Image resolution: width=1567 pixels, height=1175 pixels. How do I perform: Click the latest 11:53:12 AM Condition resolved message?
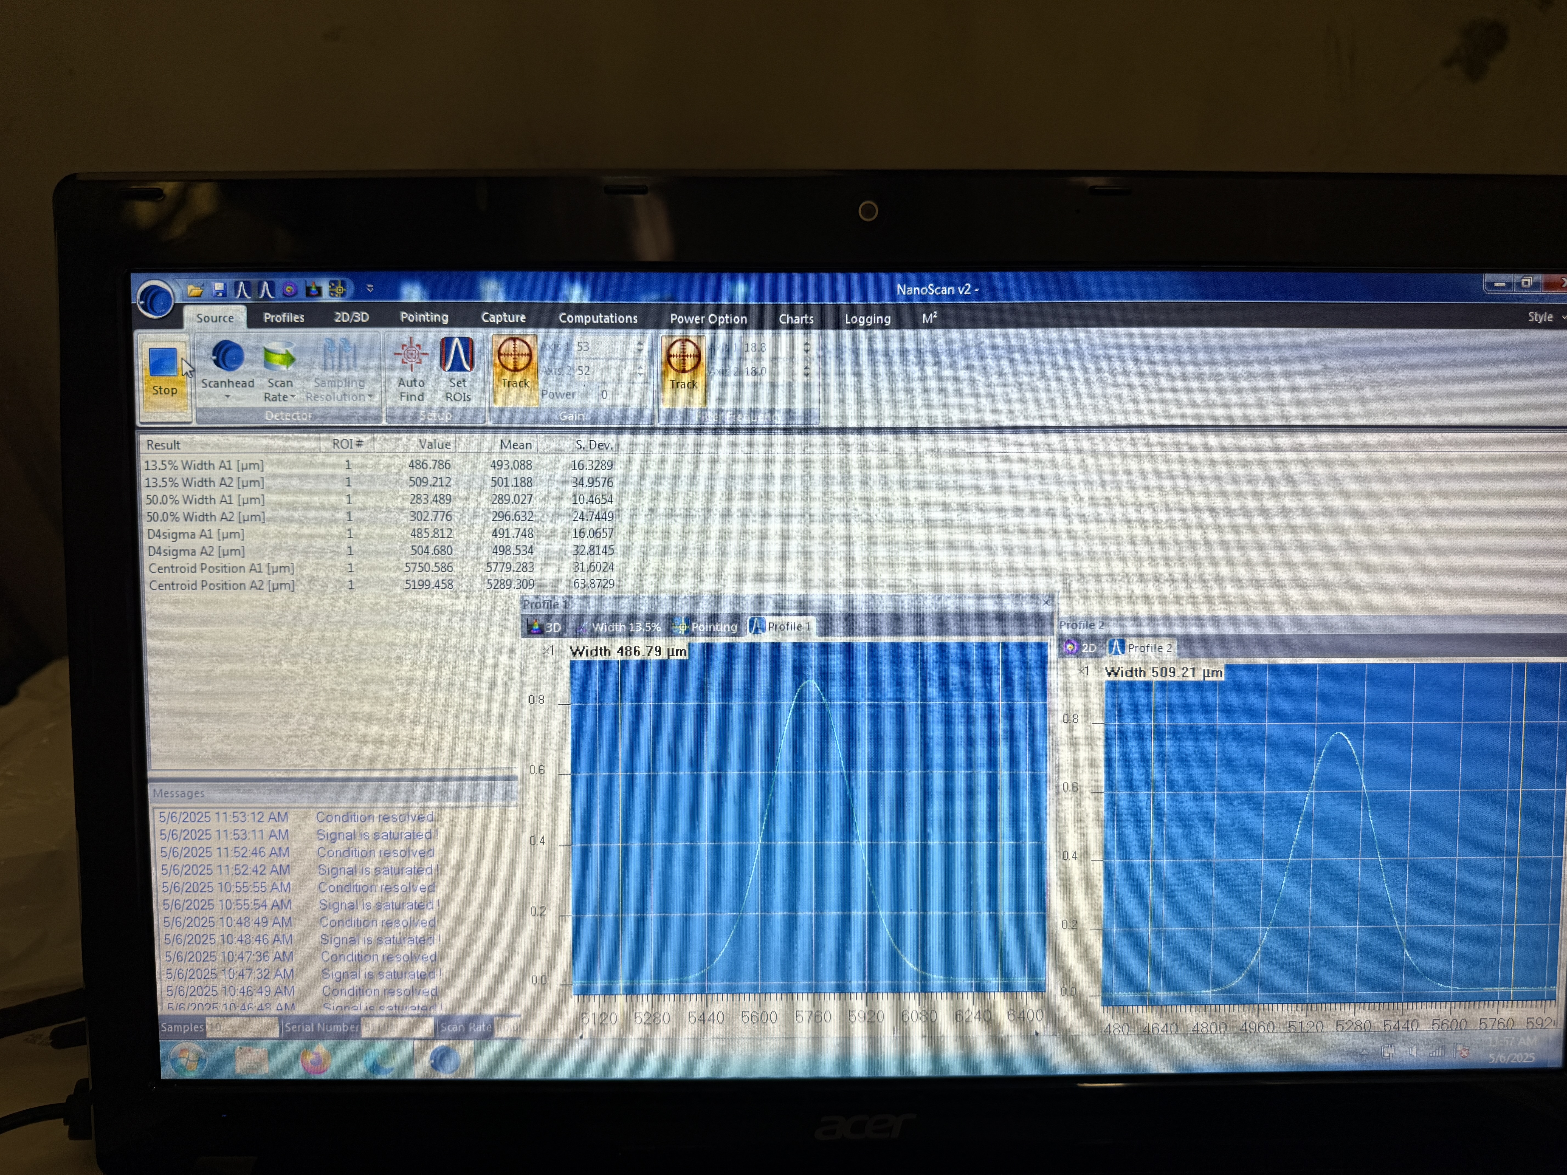point(296,817)
